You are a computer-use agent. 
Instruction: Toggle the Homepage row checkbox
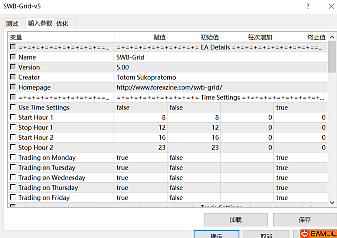13,87
